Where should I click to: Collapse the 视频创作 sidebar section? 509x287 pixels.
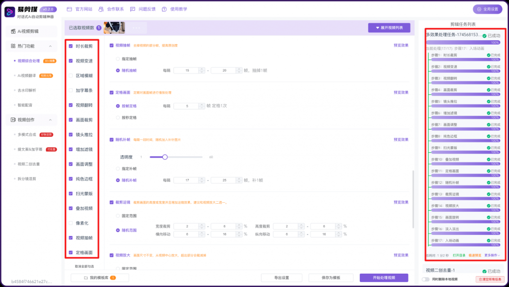coord(50,120)
